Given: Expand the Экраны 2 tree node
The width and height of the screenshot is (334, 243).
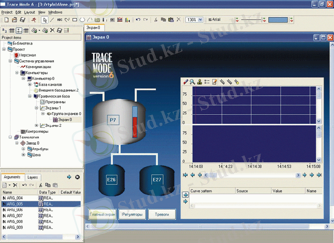Looking at the screenshot, I should (37, 125).
